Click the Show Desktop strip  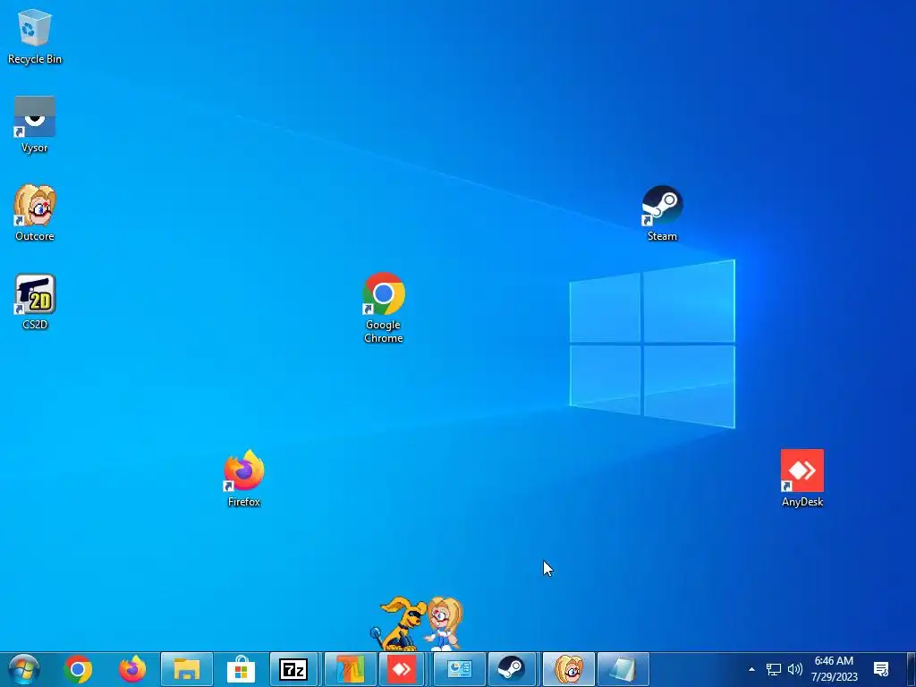point(912,669)
